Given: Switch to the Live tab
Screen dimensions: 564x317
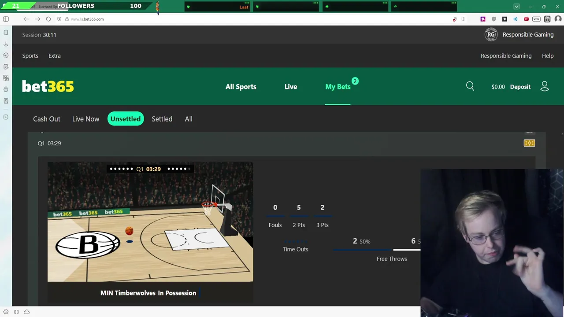Looking at the screenshot, I should (291, 87).
